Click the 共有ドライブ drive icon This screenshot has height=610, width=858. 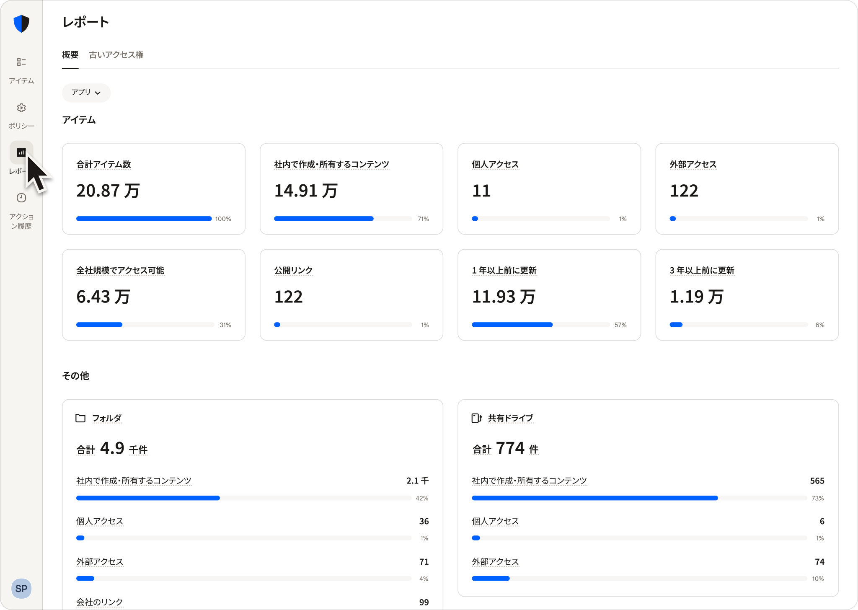[x=476, y=418]
